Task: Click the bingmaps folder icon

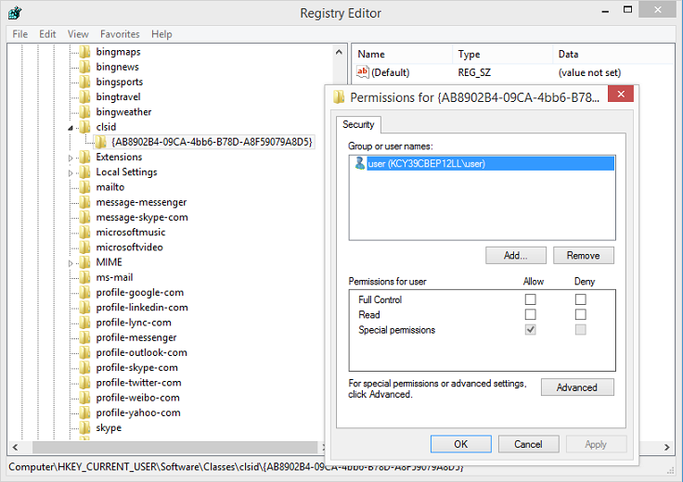Action: pyautogui.click(x=85, y=52)
